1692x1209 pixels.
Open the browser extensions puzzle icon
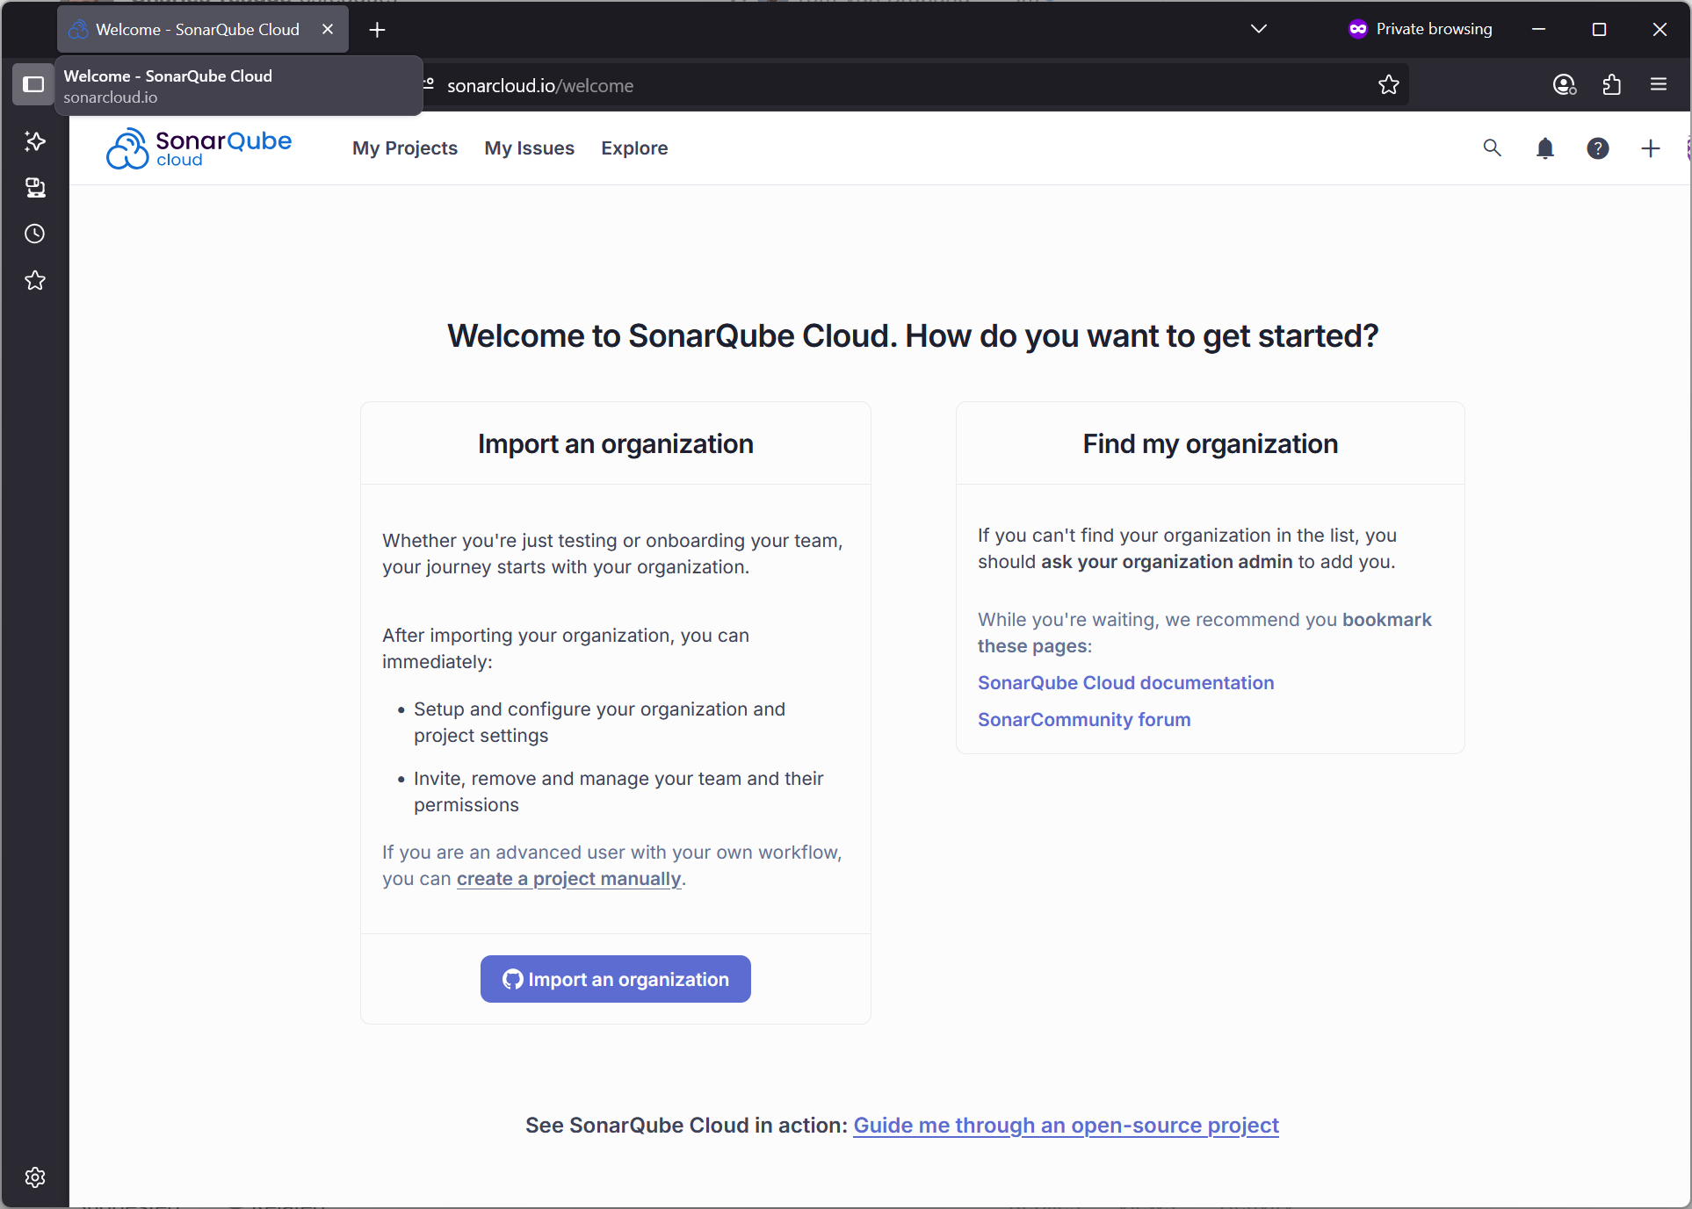(x=1611, y=85)
